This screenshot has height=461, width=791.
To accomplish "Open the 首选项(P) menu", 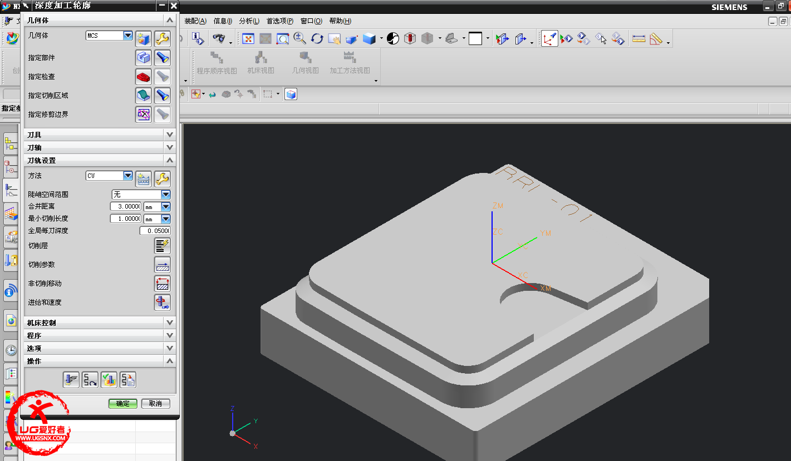I will (x=280, y=21).
